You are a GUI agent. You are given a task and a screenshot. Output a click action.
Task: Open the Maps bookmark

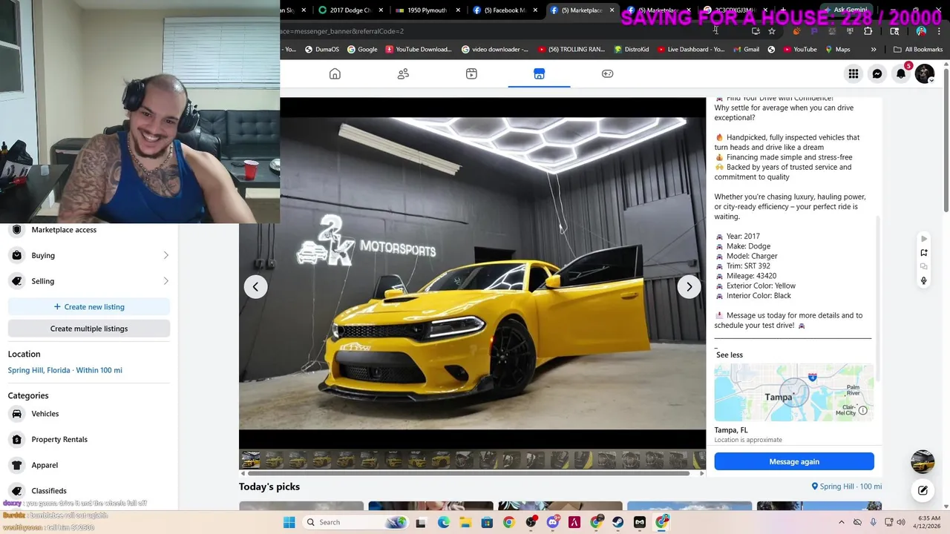coord(836,50)
